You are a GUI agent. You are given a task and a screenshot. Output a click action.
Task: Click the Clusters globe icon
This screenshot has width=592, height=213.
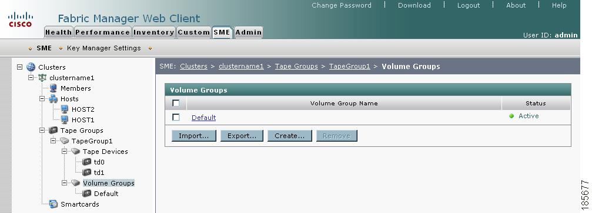click(x=31, y=67)
